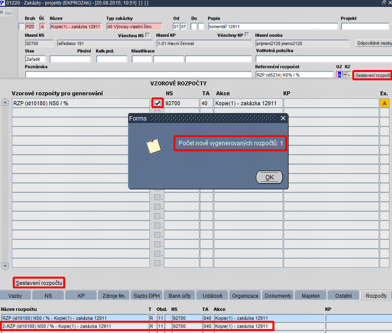Click the yellow A icon in Ex. column

point(384,103)
